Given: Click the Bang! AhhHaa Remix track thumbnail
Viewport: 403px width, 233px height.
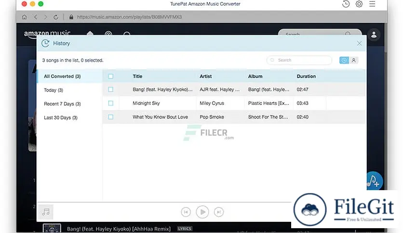Looking at the screenshot, I should (x=52, y=228).
